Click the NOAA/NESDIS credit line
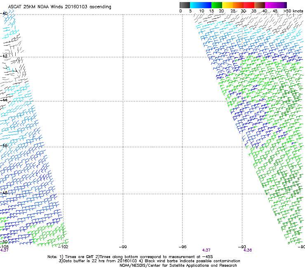This screenshot has height=268, width=305. click(x=178, y=266)
